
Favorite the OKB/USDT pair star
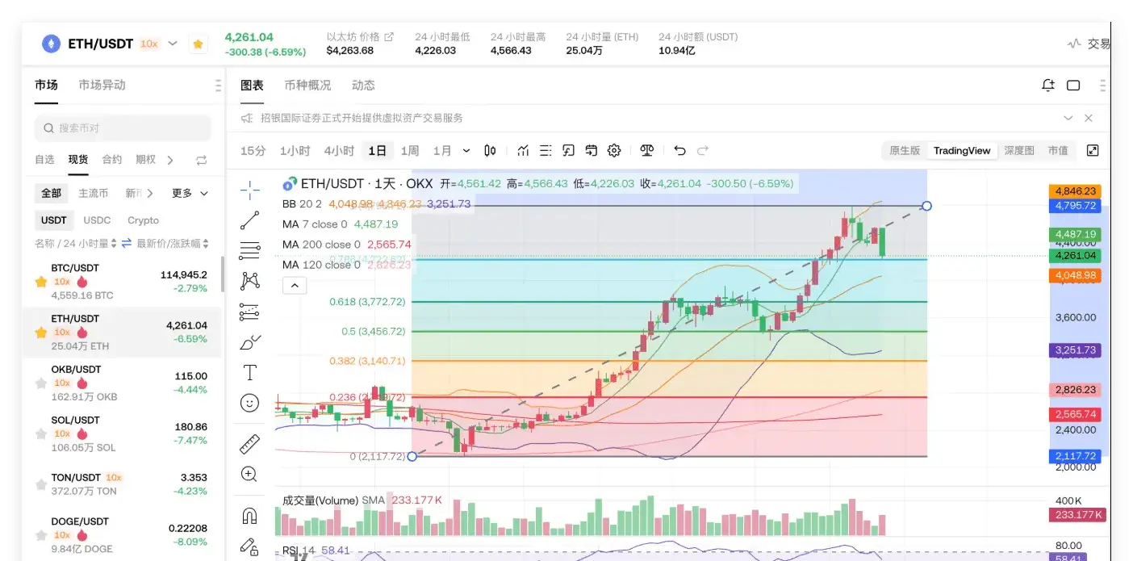(x=40, y=383)
